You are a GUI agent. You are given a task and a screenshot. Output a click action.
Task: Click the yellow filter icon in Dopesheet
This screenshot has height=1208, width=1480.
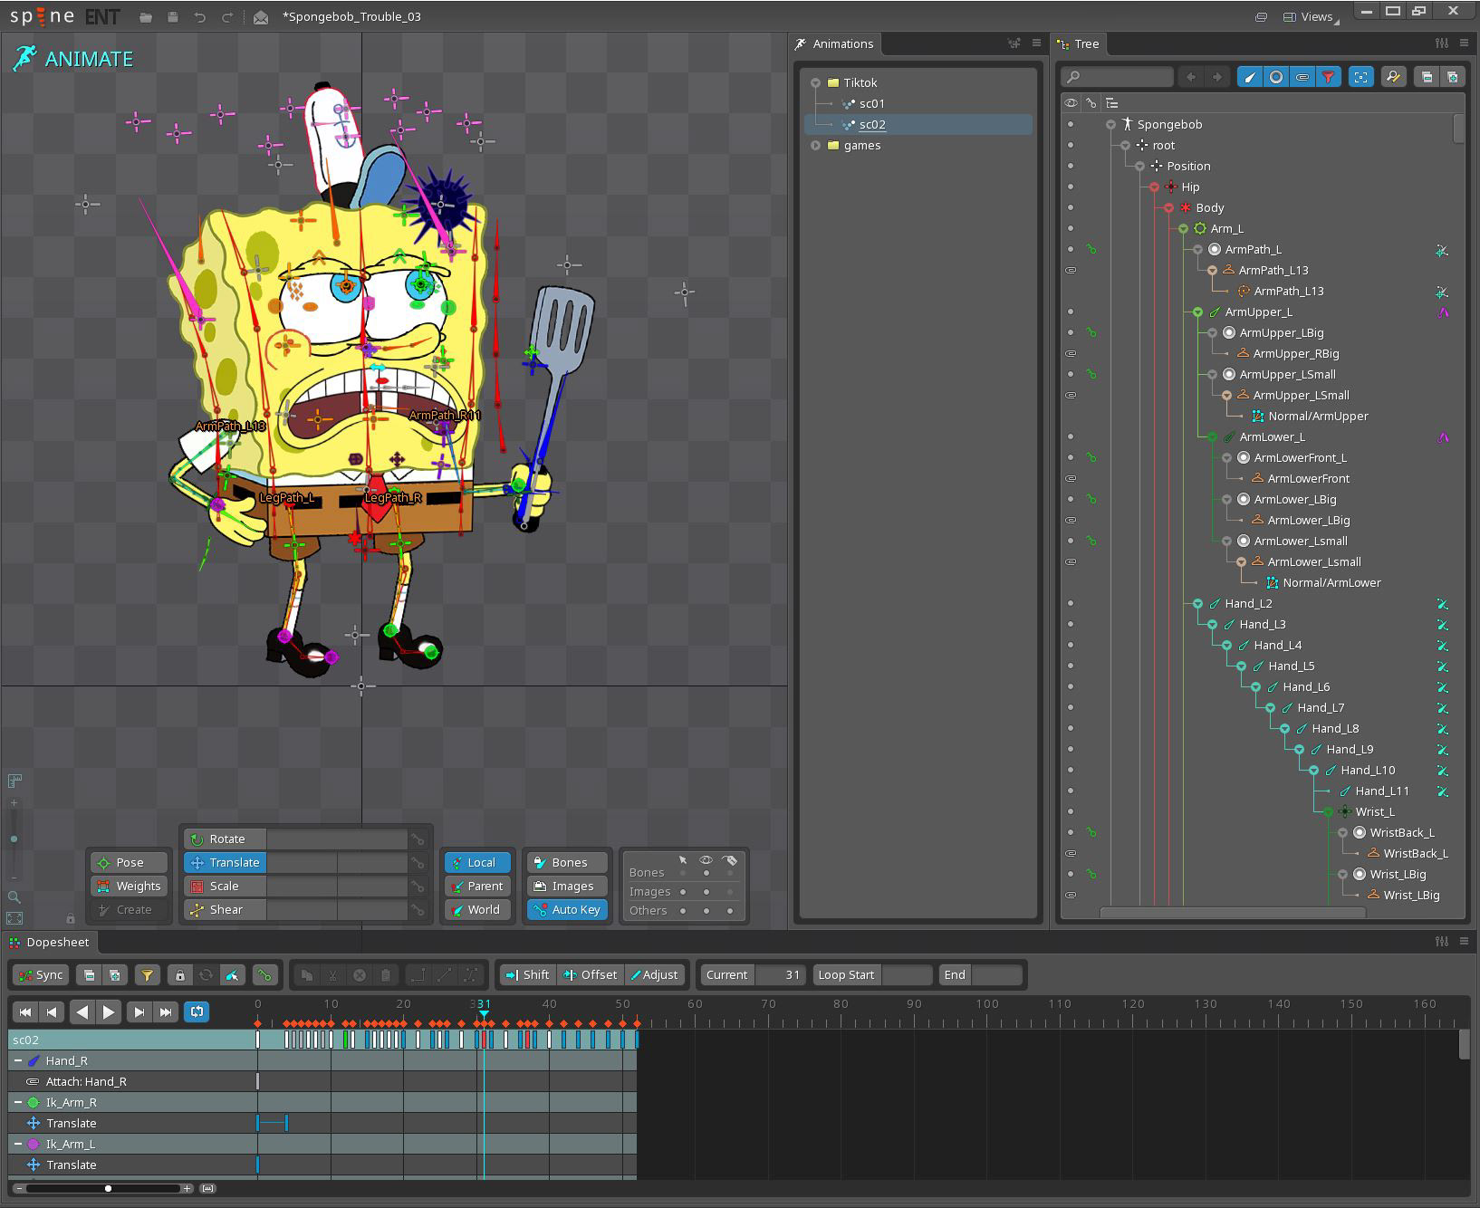(x=147, y=975)
